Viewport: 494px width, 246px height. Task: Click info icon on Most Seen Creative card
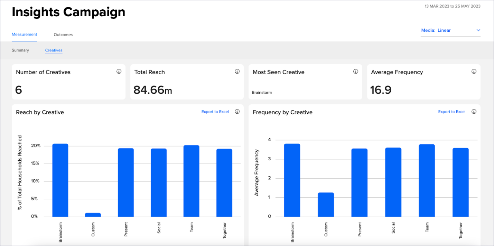[355, 72]
